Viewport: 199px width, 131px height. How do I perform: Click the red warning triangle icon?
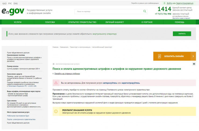point(56,83)
